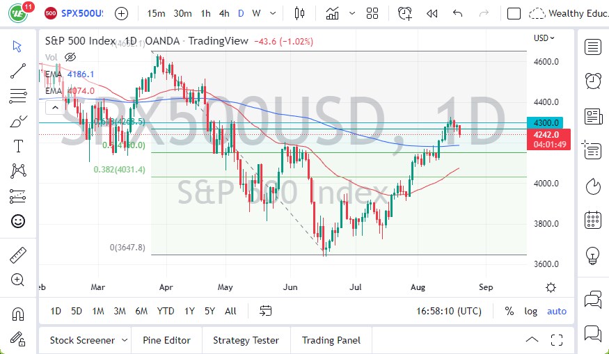Image resolution: width=609 pixels, height=354 pixels.
Task: Toggle logarithmic price scale
Action: click(530, 311)
